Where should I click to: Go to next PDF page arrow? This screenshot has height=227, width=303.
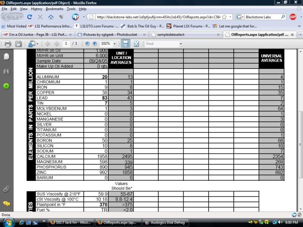pos(57,44)
